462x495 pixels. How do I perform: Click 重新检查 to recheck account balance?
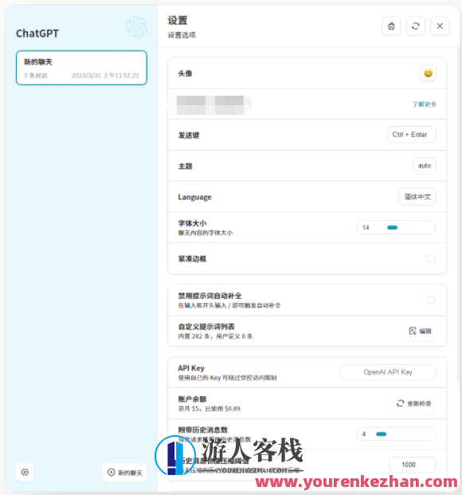[x=413, y=403]
